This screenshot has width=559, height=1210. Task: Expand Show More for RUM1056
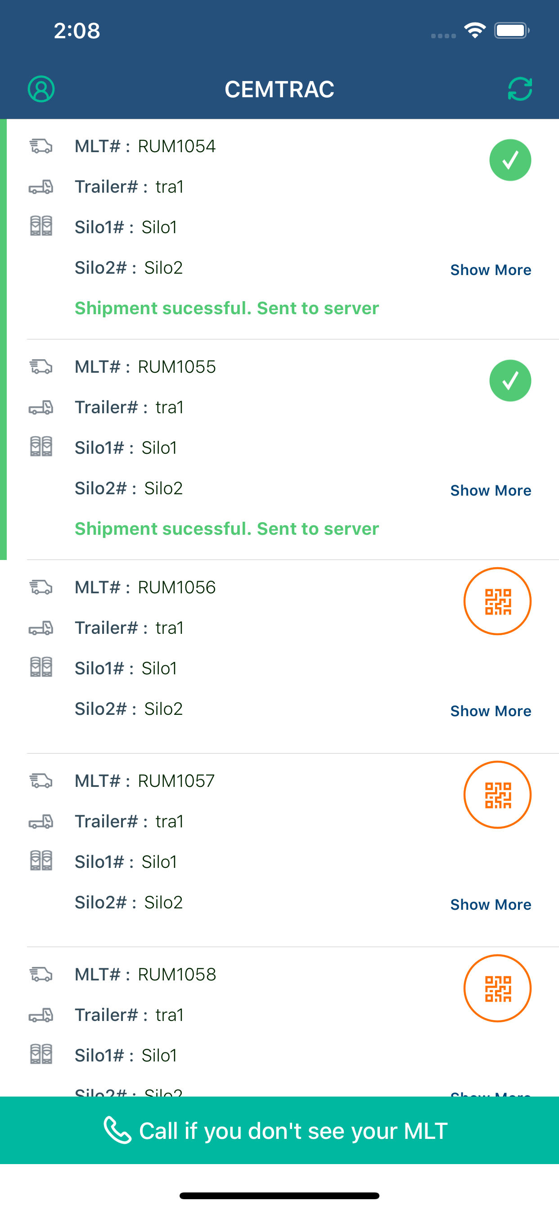pyautogui.click(x=491, y=711)
